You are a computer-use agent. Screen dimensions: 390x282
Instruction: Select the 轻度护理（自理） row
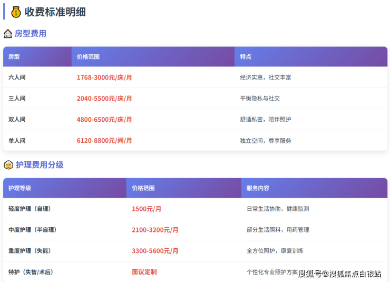point(30,209)
